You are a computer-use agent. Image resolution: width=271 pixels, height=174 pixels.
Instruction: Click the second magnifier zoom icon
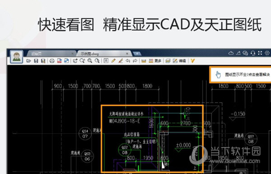[x=90, y=61]
